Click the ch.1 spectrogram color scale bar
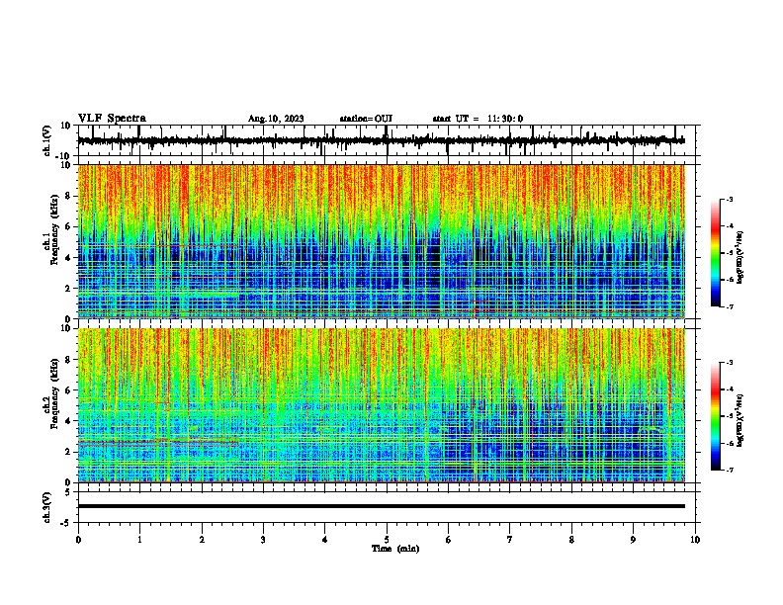This screenshot has width=783, height=605. tap(716, 253)
